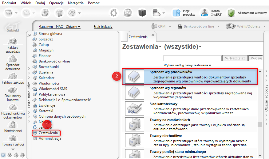Close the Zestawienia tab

tap(153, 35)
